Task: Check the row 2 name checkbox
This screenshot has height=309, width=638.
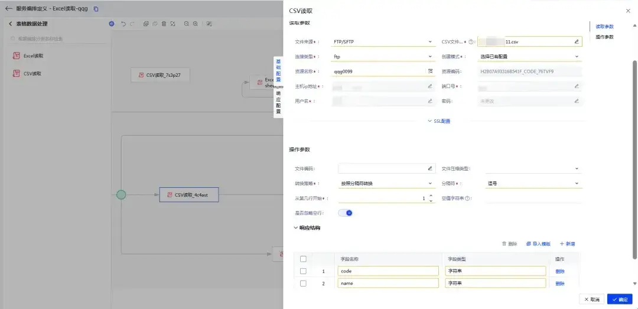Action: pos(303,284)
